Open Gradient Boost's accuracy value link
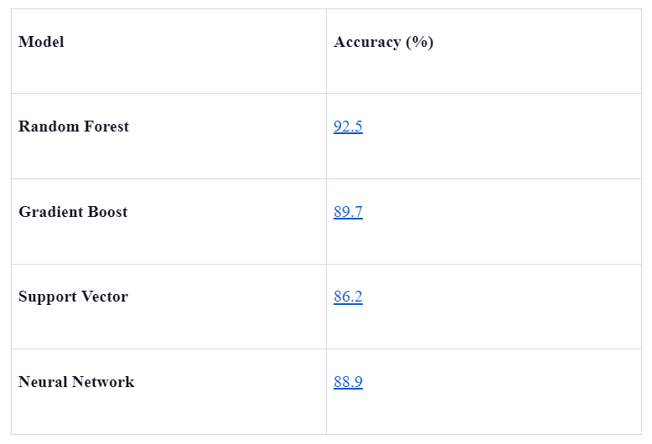This screenshot has width=652, height=444. [348, 212]
